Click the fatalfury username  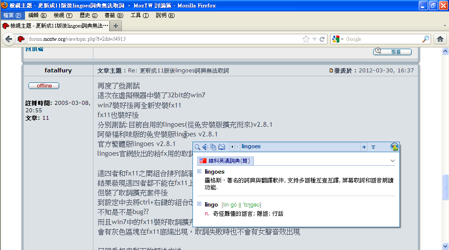[58, 71]
